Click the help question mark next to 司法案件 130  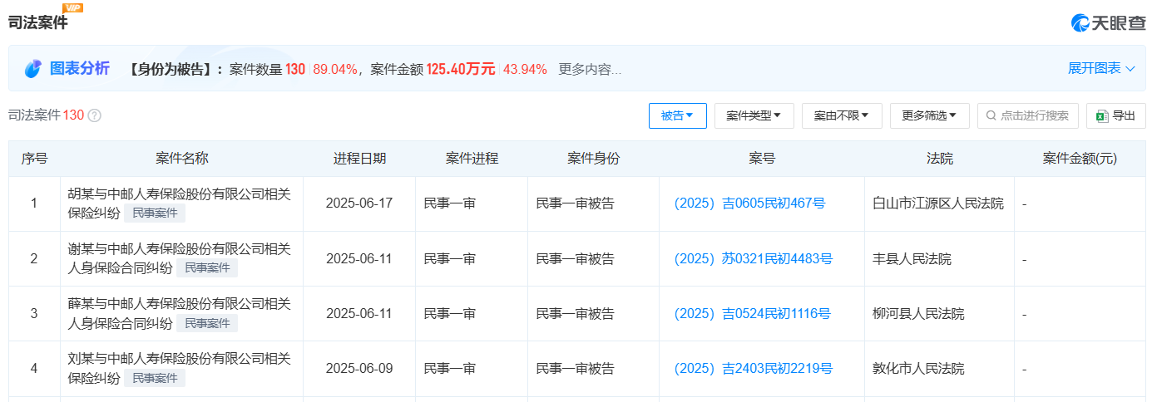[x=94, y=115]
